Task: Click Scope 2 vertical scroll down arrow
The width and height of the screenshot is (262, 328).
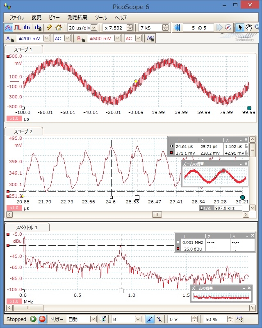Action: (x=253, y=208)
